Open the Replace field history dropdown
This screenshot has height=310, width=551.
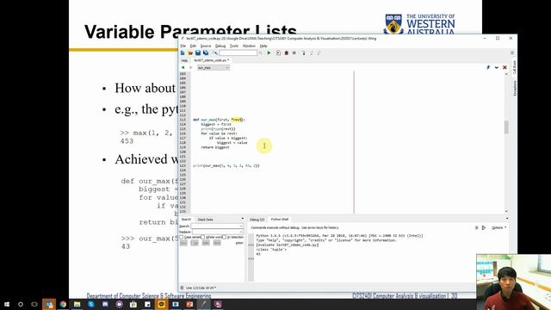[241, 232]
